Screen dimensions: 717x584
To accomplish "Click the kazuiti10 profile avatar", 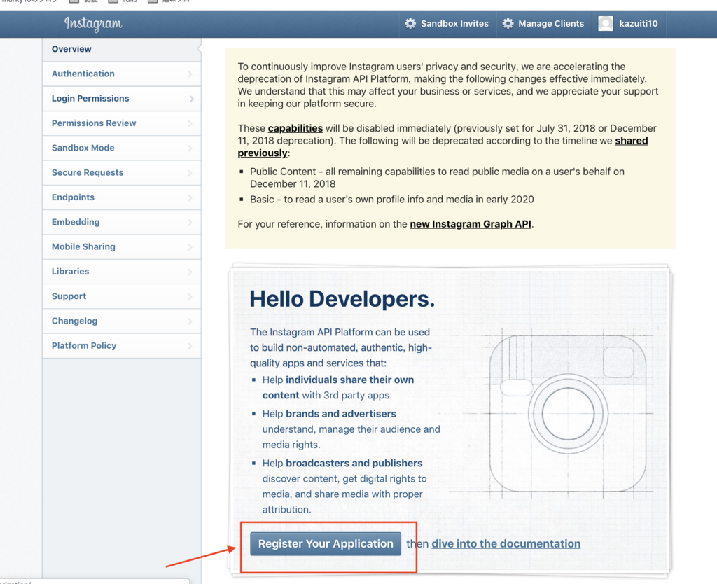I will click(x=606, y=23).
